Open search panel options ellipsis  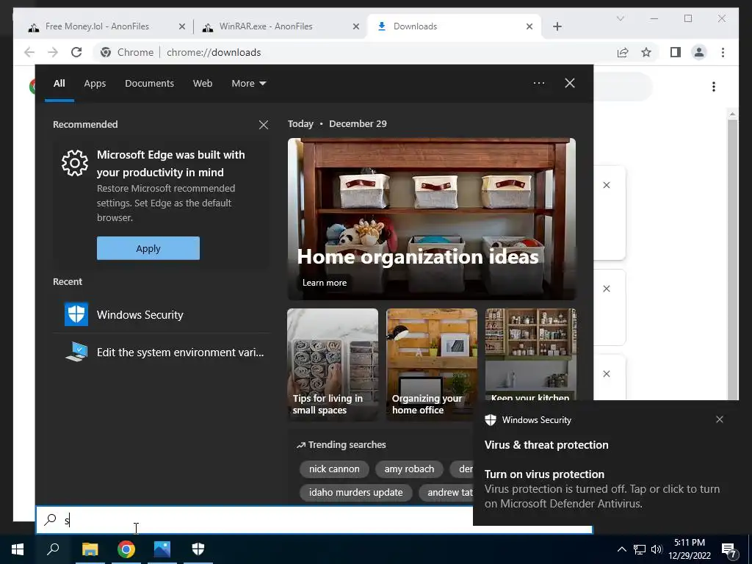point(539,83)
